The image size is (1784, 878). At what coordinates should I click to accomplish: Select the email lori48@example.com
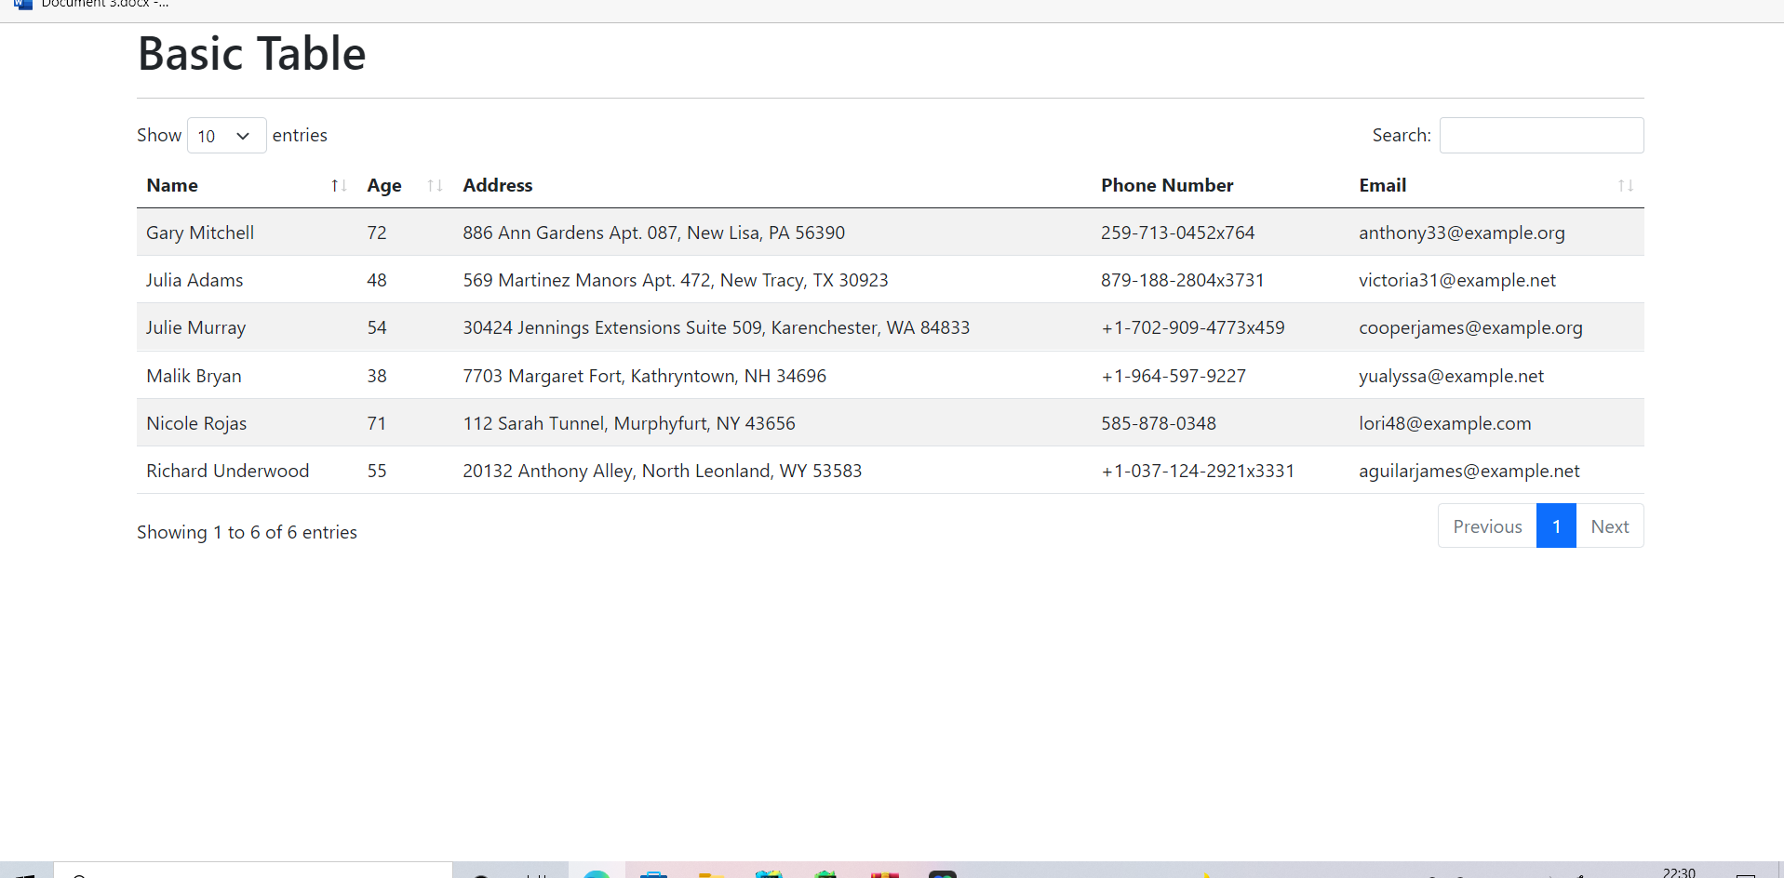coord(1444,423)
